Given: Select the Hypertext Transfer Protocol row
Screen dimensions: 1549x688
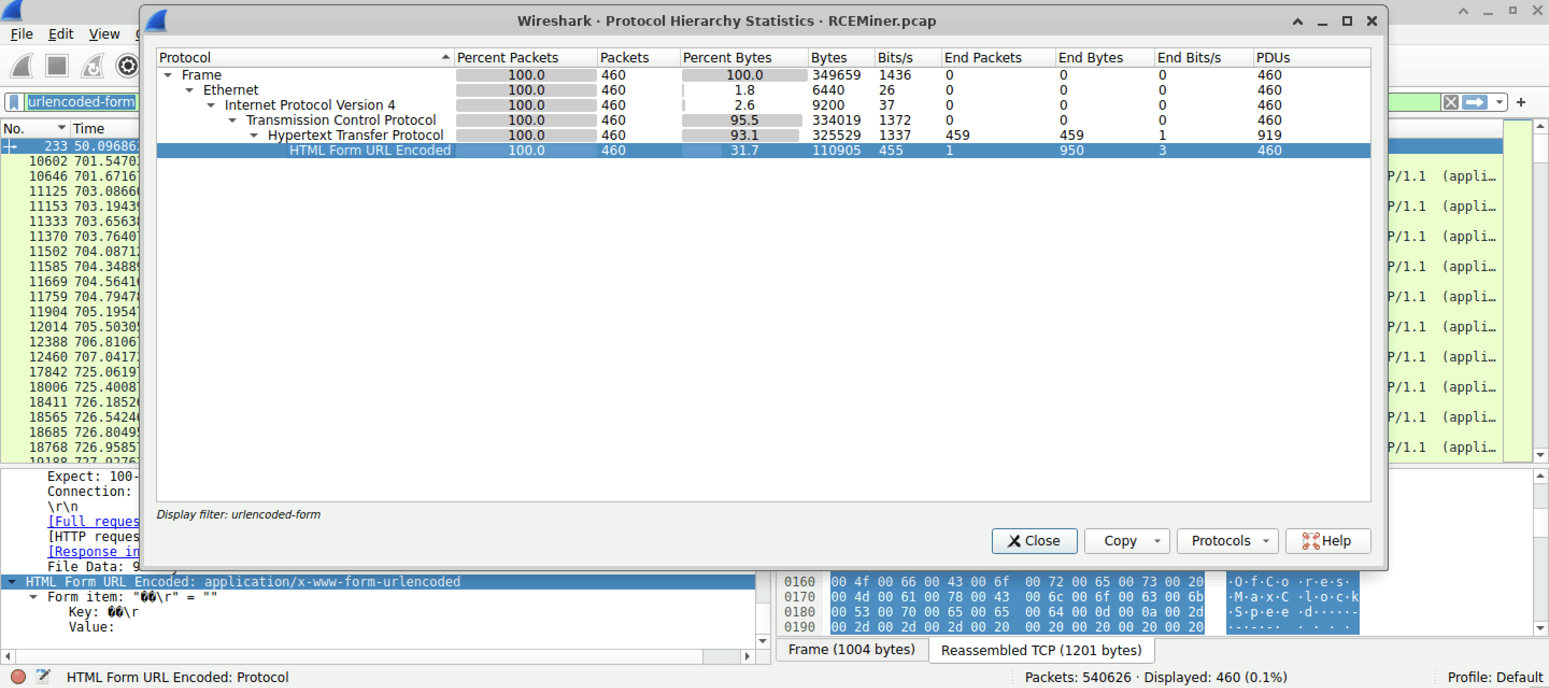Looking at the screenshot, I should (x=763, y=136).
